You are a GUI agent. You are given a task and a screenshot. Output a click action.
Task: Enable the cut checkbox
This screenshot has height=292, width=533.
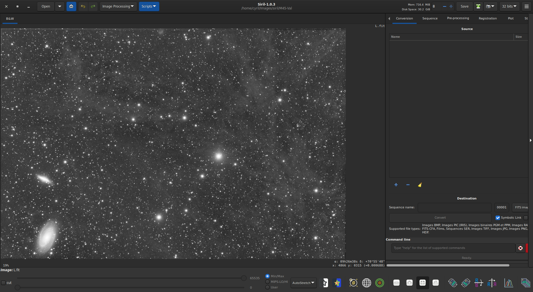tap(4, 283)
